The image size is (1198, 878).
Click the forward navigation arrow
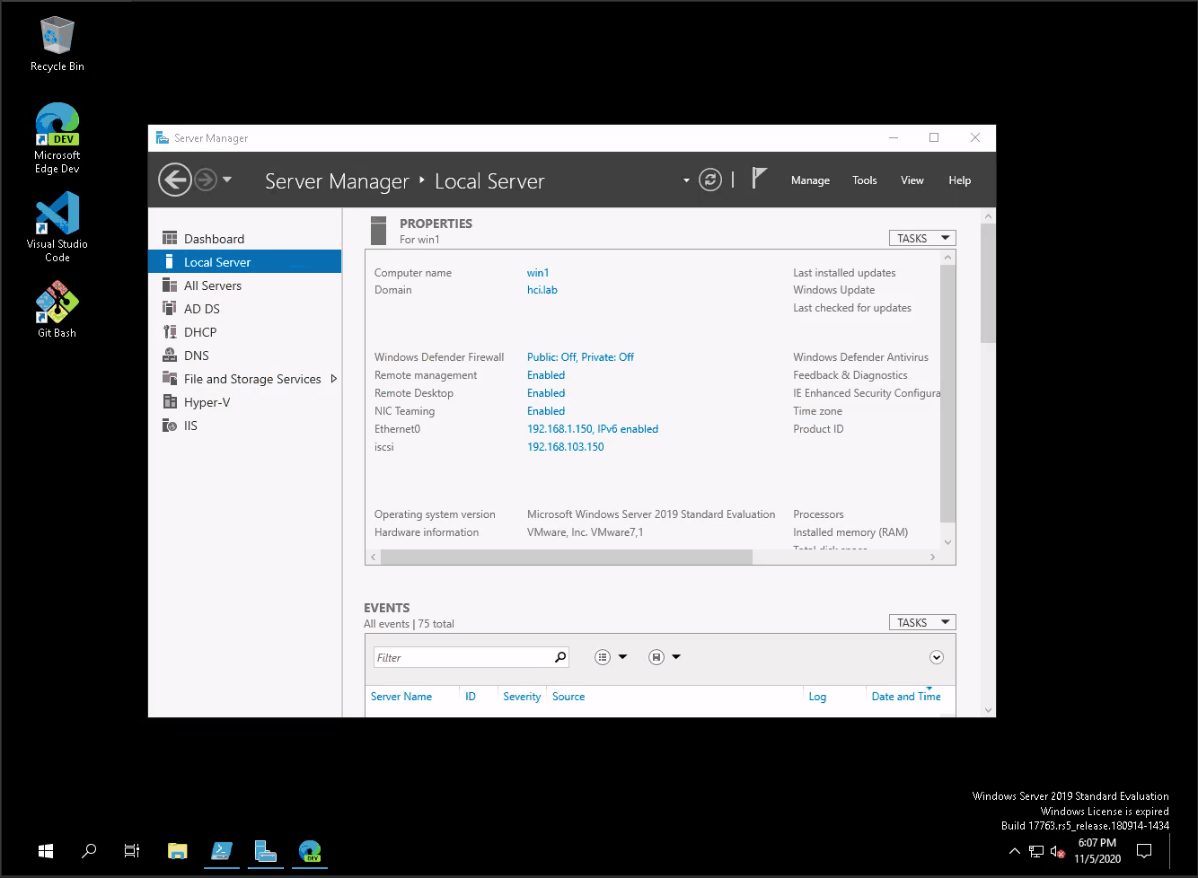[x=206, y=180]
